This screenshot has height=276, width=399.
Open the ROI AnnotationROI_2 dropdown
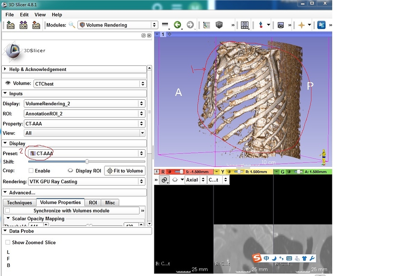click(x=85, y=113)
